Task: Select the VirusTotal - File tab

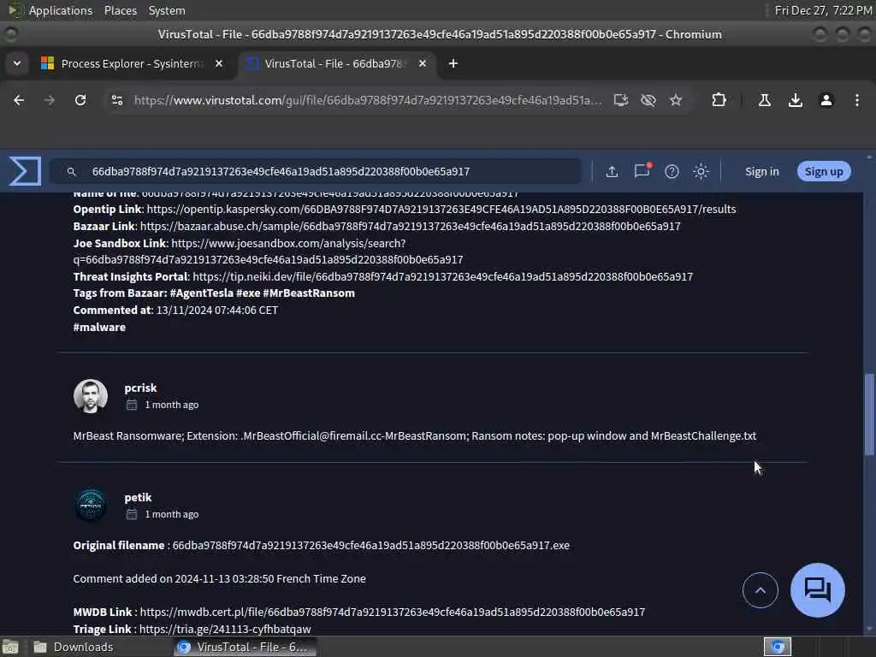Action: pos(337,63)
